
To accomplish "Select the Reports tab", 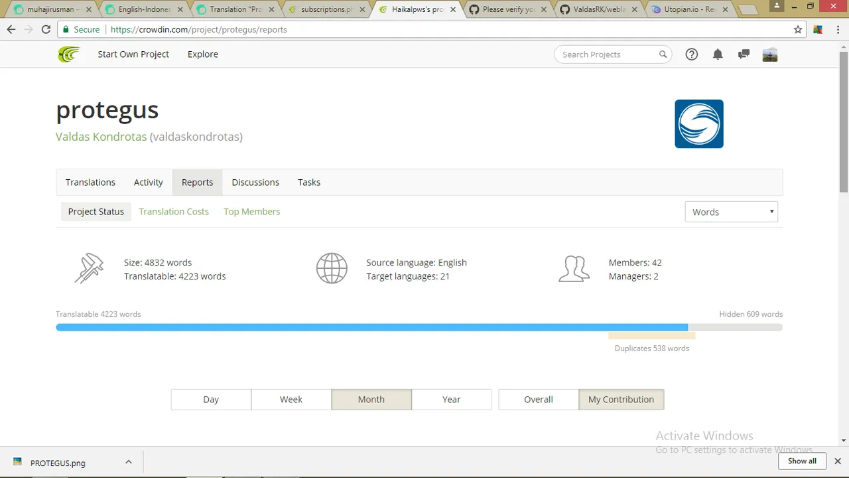I will (197, 182).
